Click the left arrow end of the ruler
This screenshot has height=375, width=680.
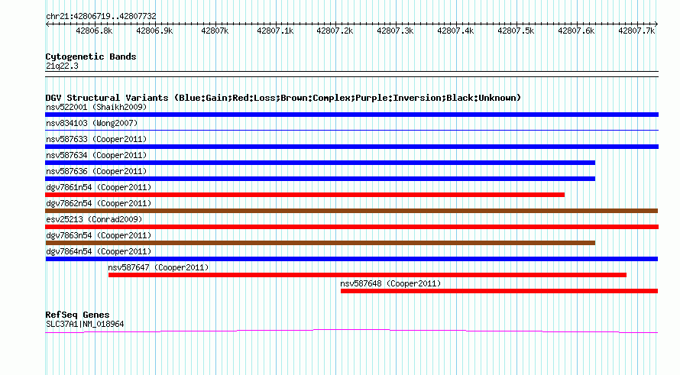point(47,24)
